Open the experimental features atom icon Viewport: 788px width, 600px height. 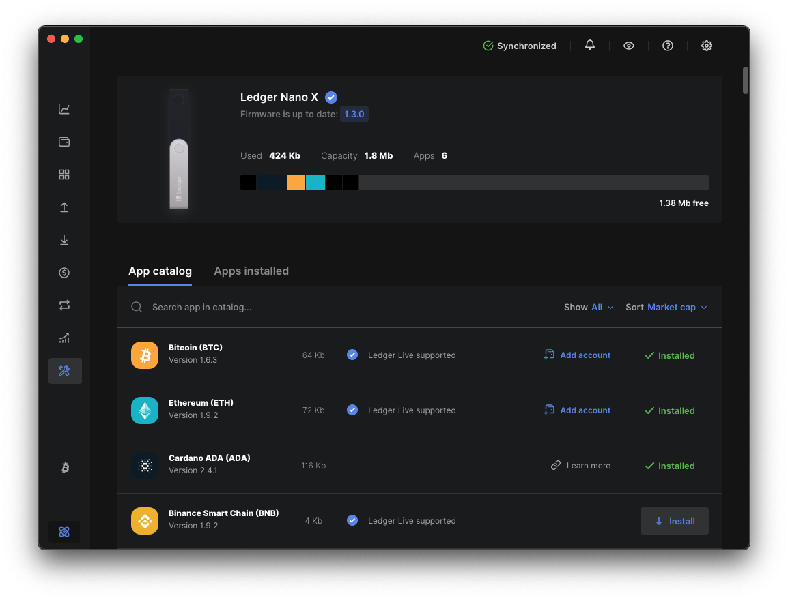[x=64, y=532]
